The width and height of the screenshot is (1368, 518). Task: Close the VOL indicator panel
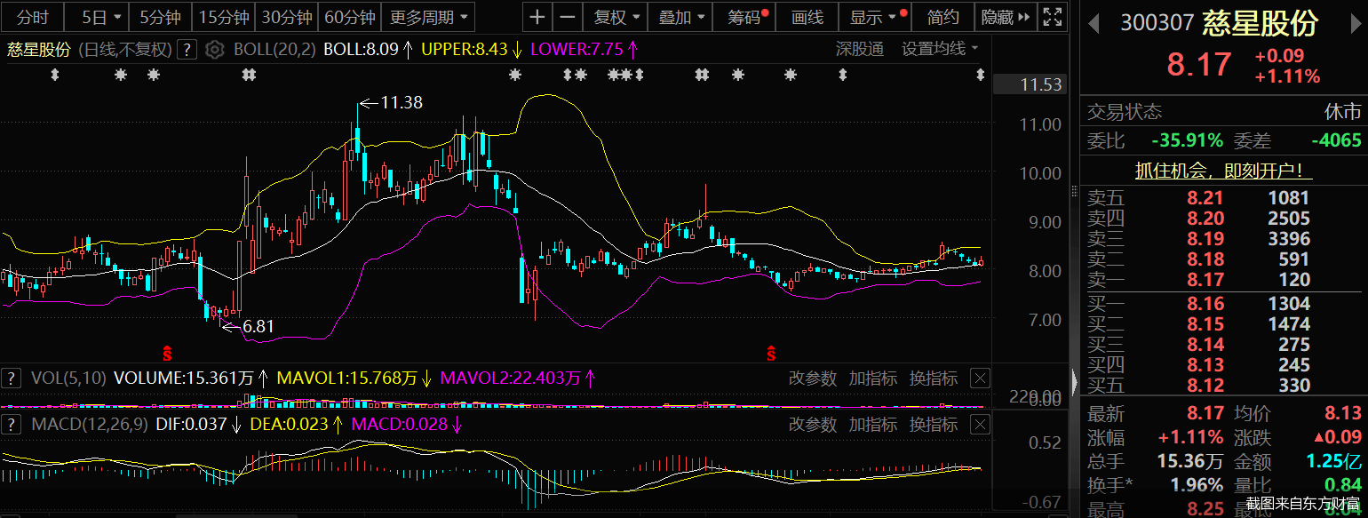coord(979,379)
